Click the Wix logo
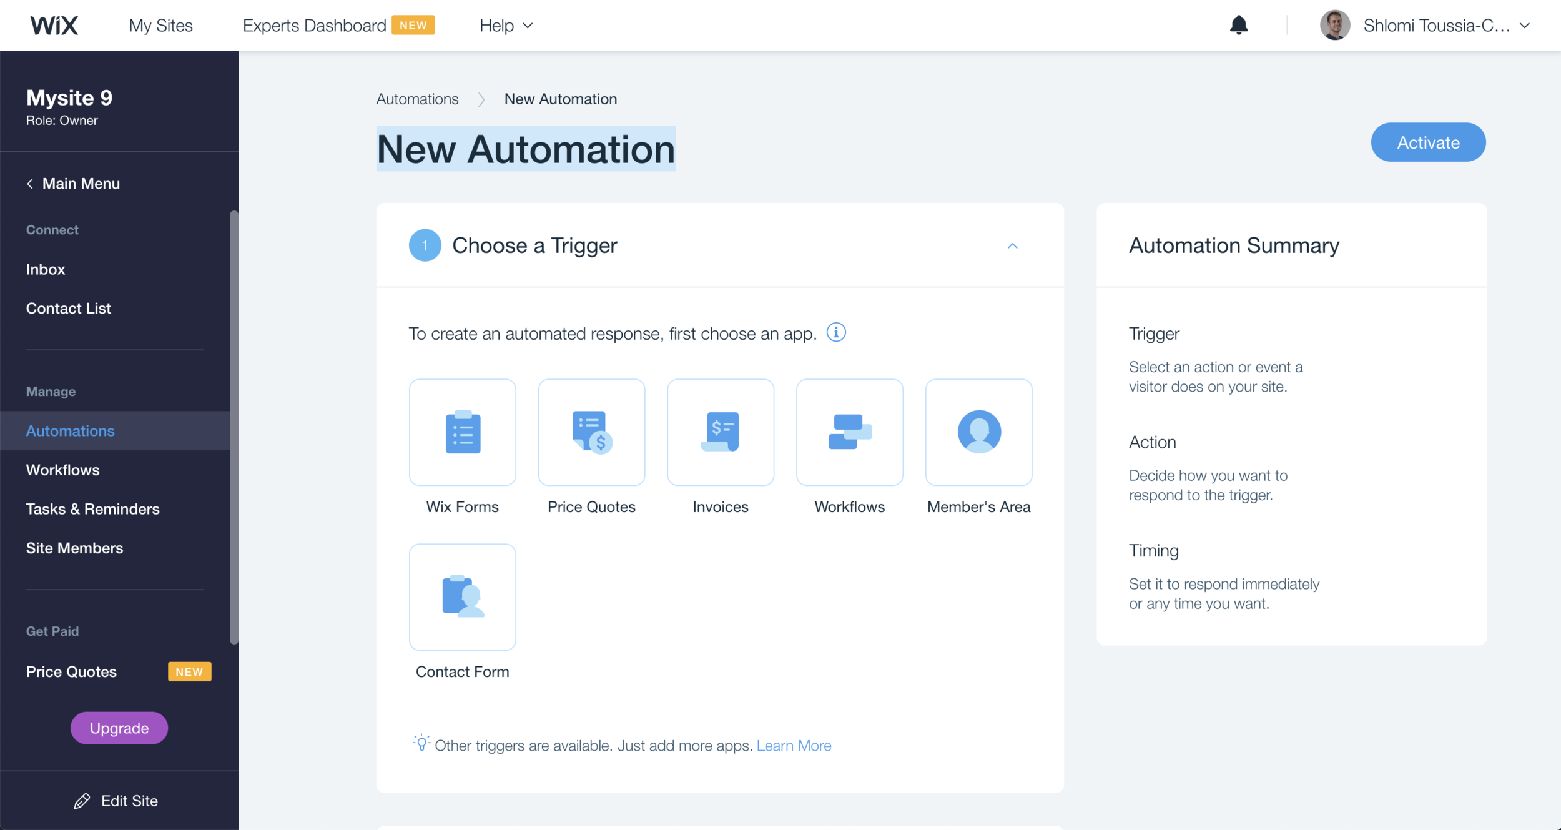 point(54,26)
